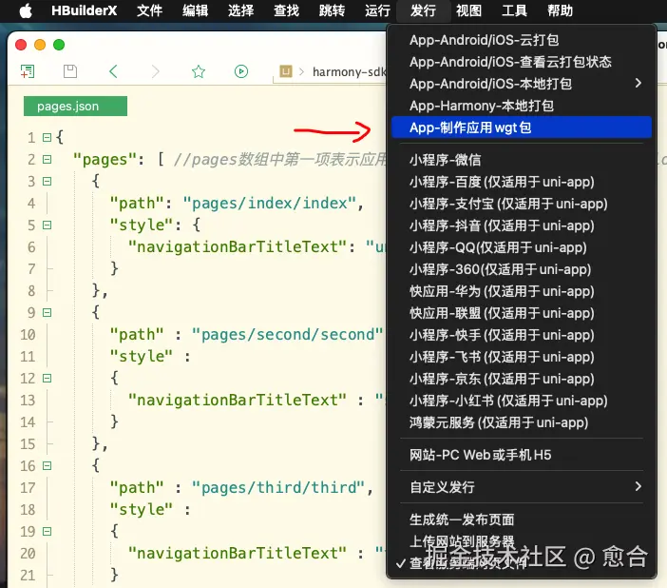Open the 跳转 menu

(x=332, y=10)
